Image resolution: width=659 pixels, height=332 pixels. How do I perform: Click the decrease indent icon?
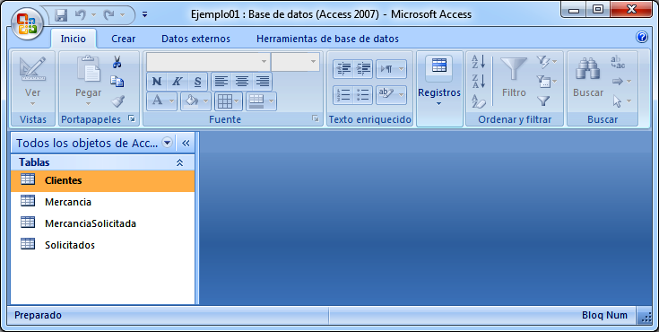[x=343, y=69]
